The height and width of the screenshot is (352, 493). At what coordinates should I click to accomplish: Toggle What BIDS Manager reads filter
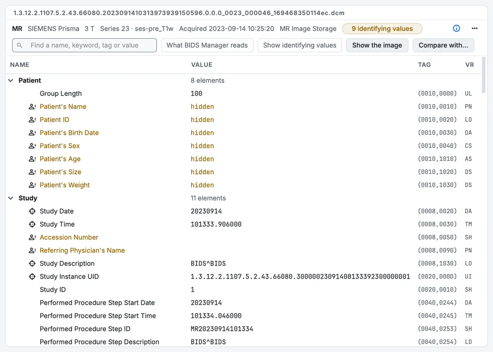click(207, 45)
